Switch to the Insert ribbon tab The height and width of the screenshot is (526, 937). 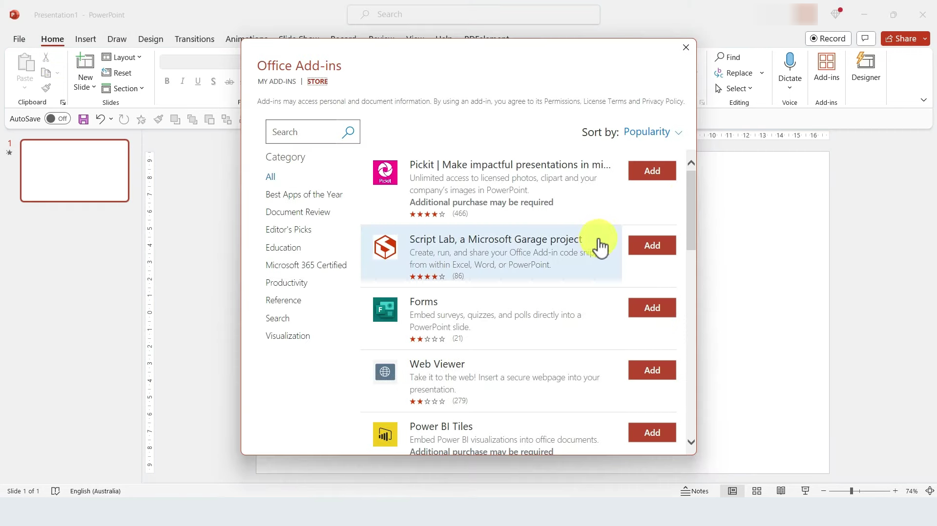[x=85, y=39]
